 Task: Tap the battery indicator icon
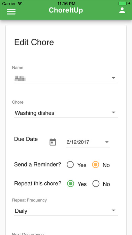tap(124, 3)
